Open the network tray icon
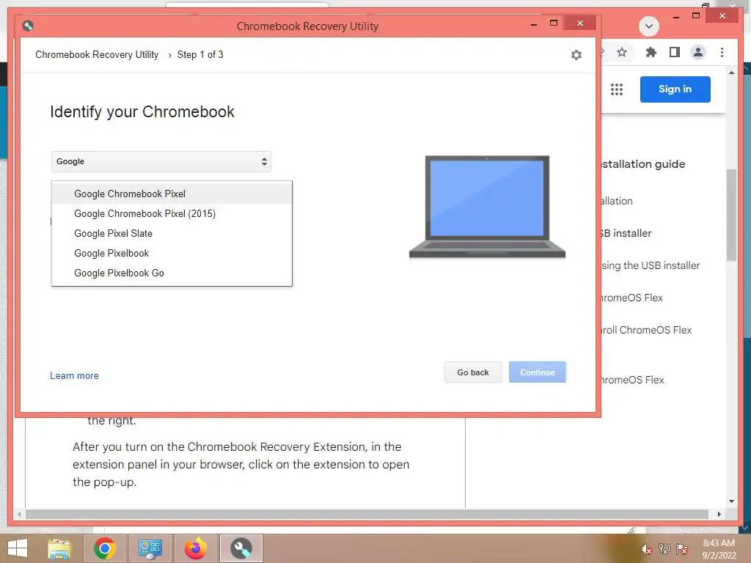751x563 pixels. click(664, 549)
